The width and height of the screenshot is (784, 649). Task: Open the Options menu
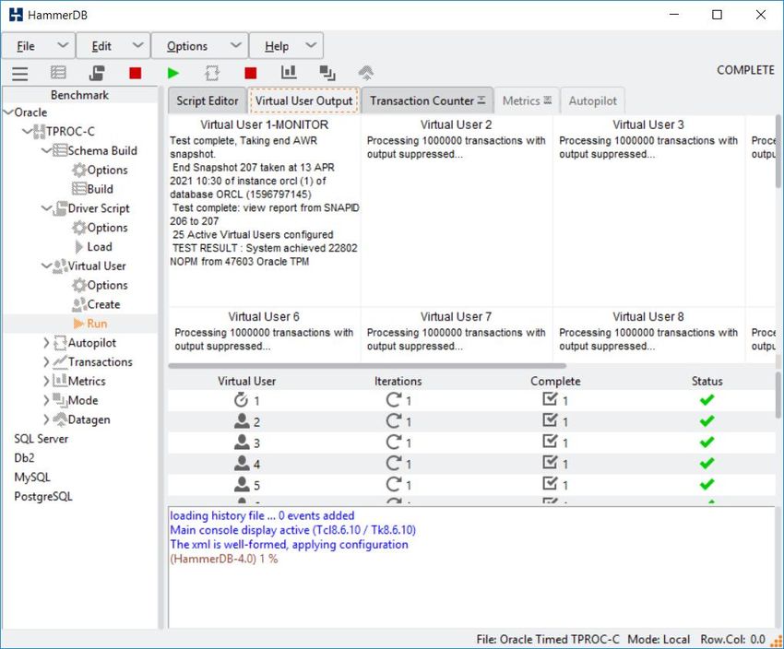click(x=199, y=46)
